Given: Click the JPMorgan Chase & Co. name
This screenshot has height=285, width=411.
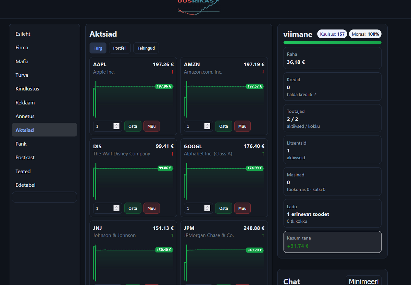Looking at the screenshot, I should (x=209, y=235).
